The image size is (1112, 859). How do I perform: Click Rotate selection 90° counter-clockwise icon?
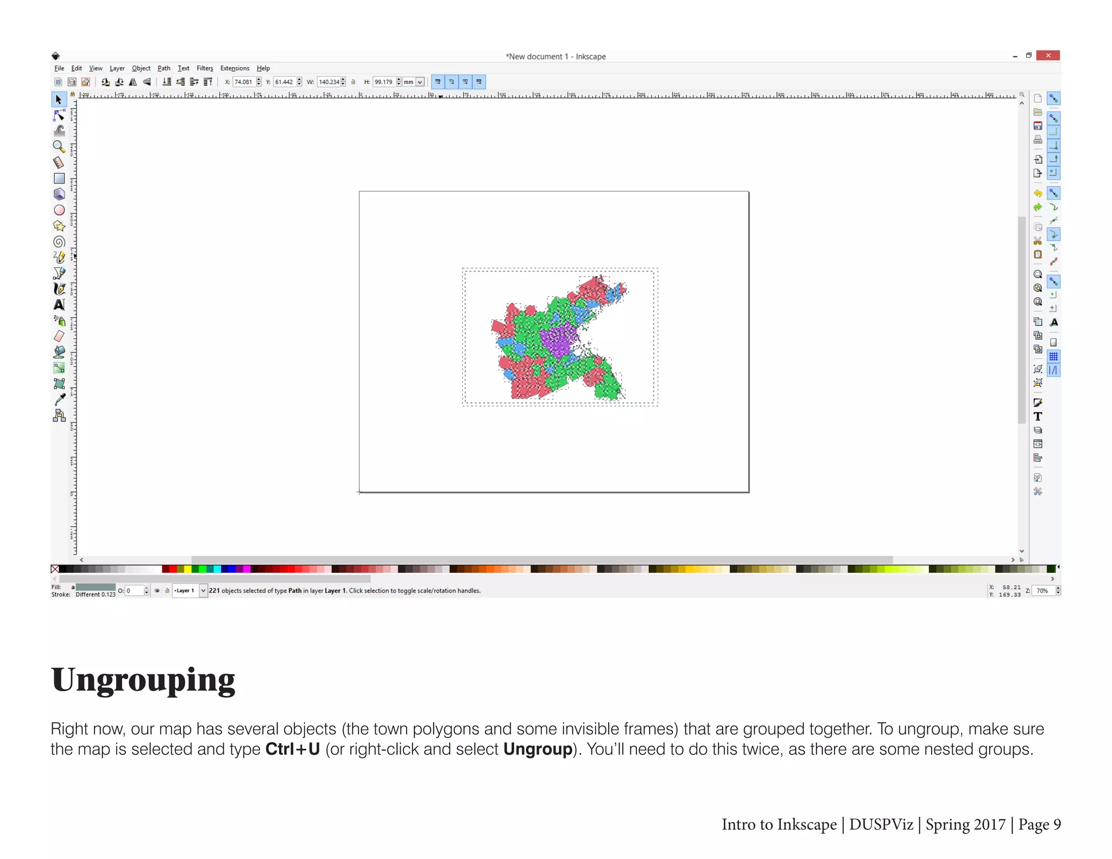point(105,82)
